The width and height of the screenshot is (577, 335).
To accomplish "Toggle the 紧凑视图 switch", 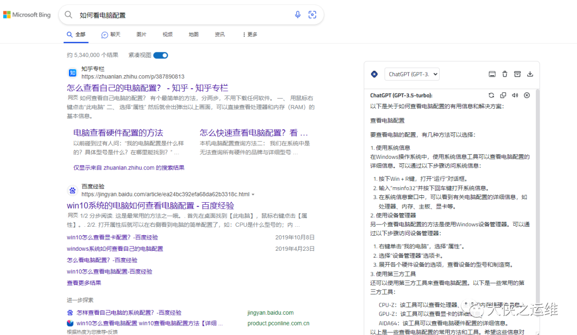I will (x=160, y=55).
